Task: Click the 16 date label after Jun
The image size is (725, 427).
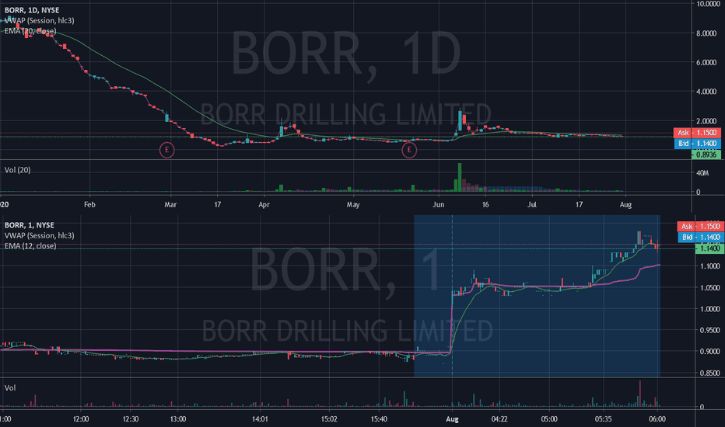Action: (x=485, y=204)
